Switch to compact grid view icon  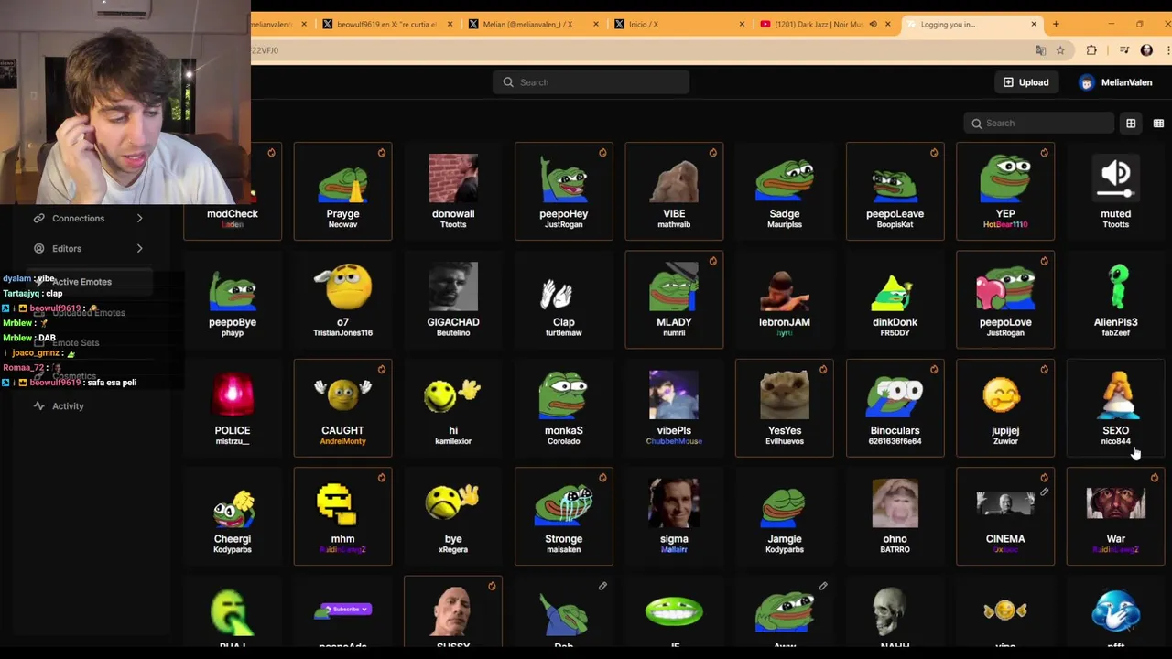click(1158, 124)
